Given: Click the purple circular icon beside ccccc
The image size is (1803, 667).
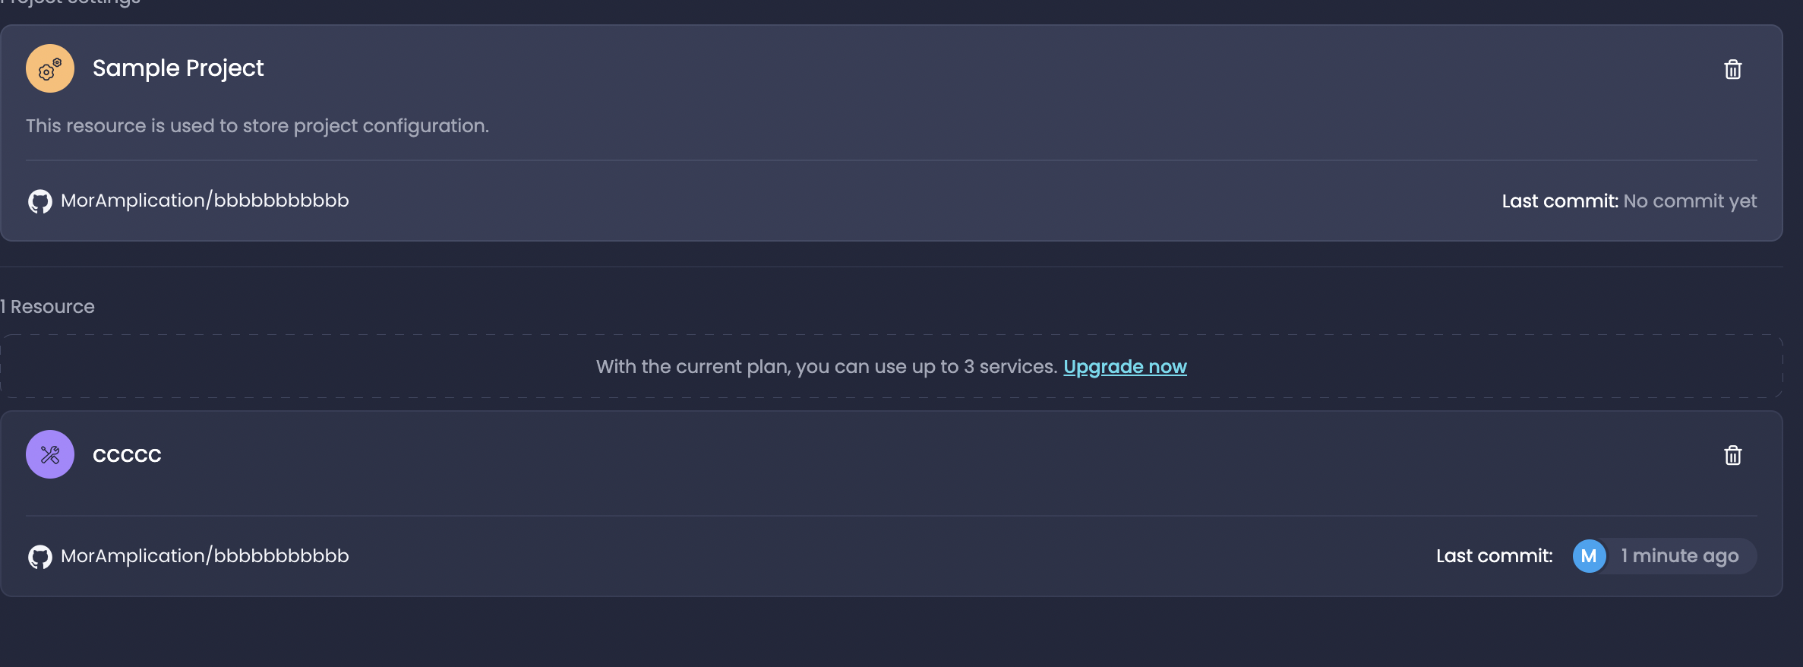Looking at the screenshot, I should (49, 454).
